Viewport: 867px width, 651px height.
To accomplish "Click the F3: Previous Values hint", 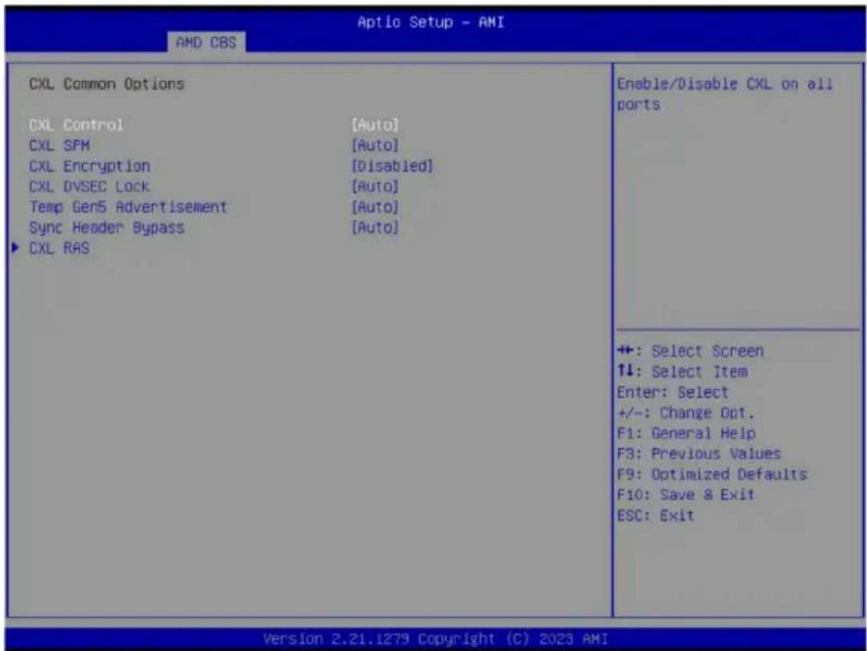I will click(x=699, y=454).
